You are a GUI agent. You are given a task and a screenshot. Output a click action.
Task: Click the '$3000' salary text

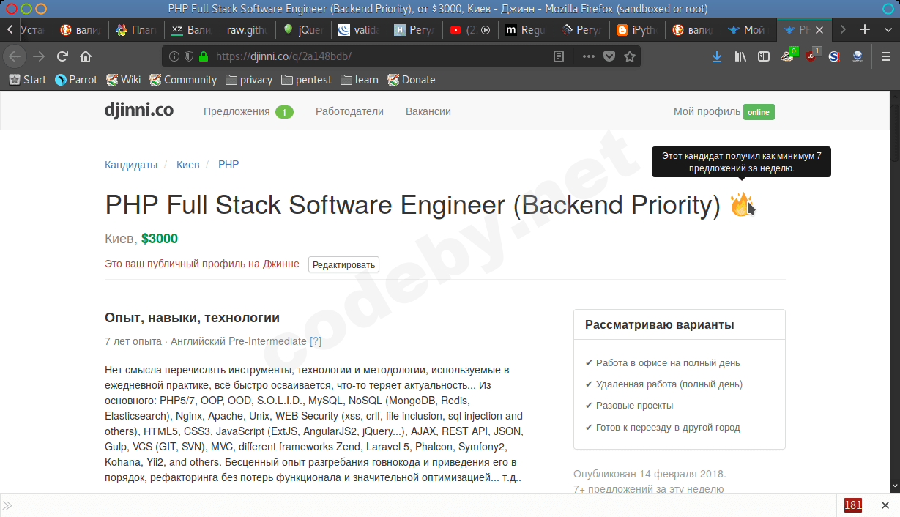coord(160,239)
